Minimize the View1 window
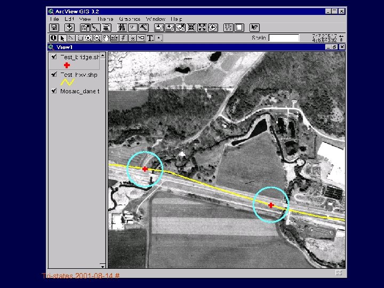The height and width of the screenshot is (288, 384). click(329, 47)
